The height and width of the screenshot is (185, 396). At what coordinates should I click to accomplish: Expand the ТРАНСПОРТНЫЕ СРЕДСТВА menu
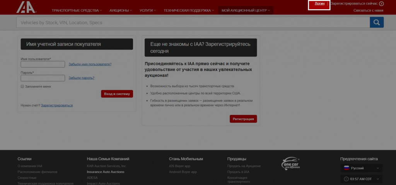click(x=77, y=10)
